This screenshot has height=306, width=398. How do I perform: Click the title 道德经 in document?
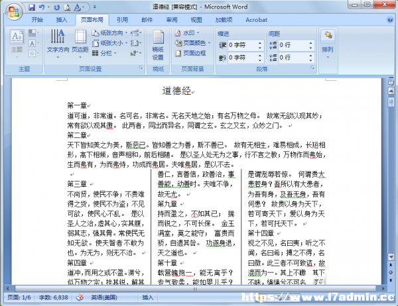pyautogui.click(x=176, y=91)
